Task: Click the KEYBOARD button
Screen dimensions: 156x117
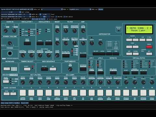Action: tap(7, 69)
